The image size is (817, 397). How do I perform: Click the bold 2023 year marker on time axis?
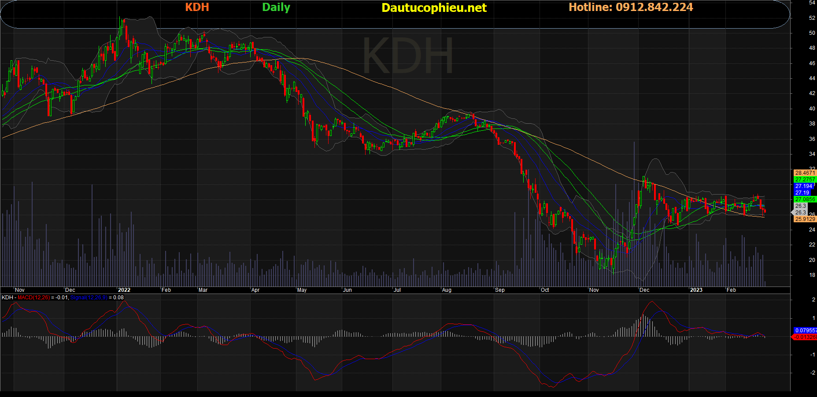click(696, 290)
